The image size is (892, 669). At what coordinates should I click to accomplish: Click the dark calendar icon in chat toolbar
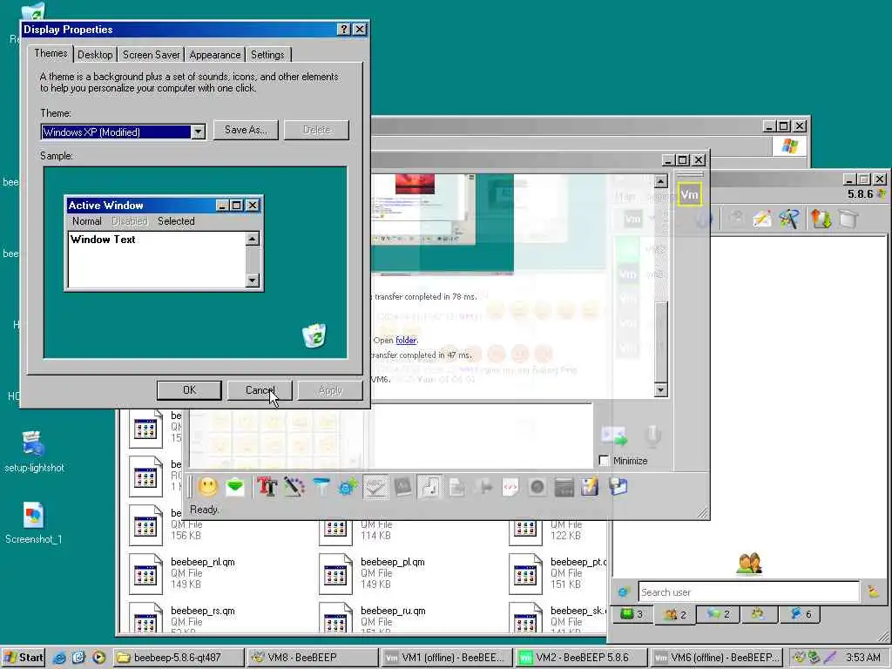coord(564,486)
